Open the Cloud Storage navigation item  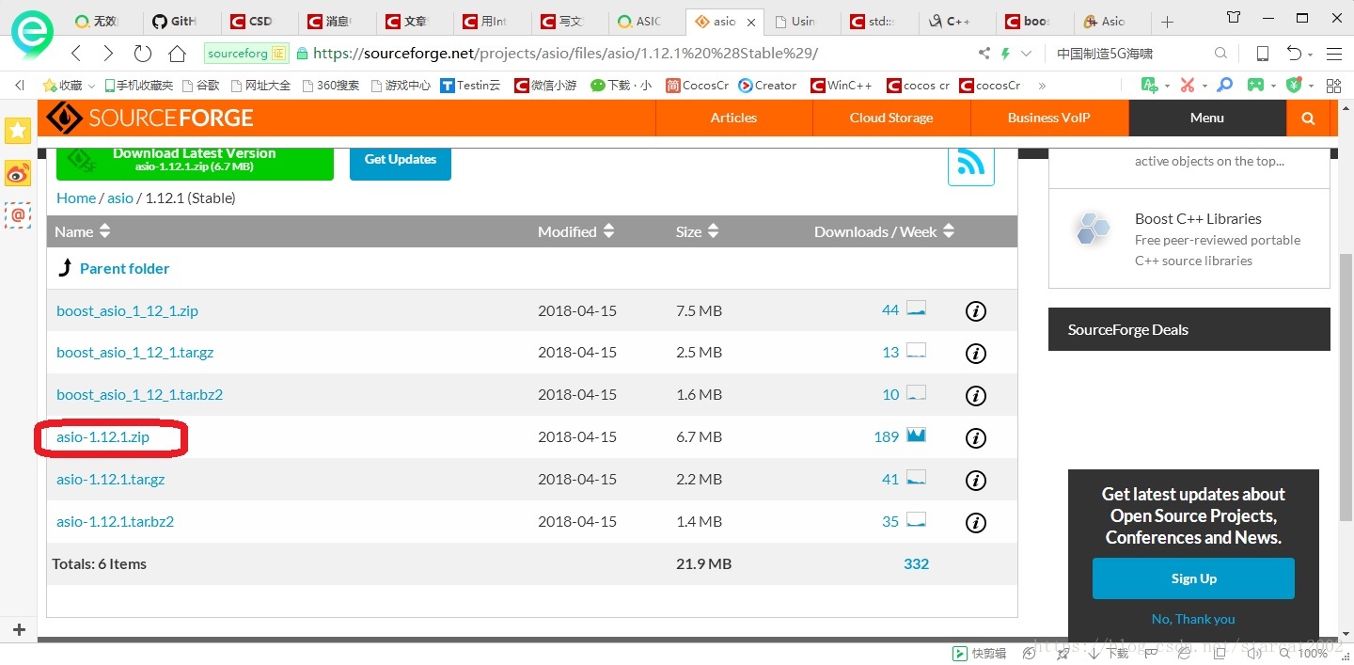point(891,118)
